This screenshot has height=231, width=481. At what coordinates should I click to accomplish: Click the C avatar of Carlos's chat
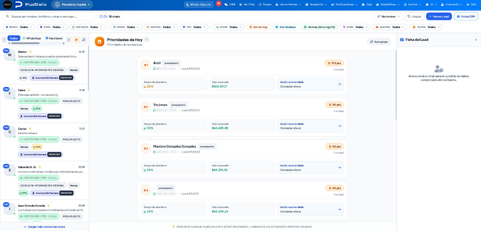[10, 132]
